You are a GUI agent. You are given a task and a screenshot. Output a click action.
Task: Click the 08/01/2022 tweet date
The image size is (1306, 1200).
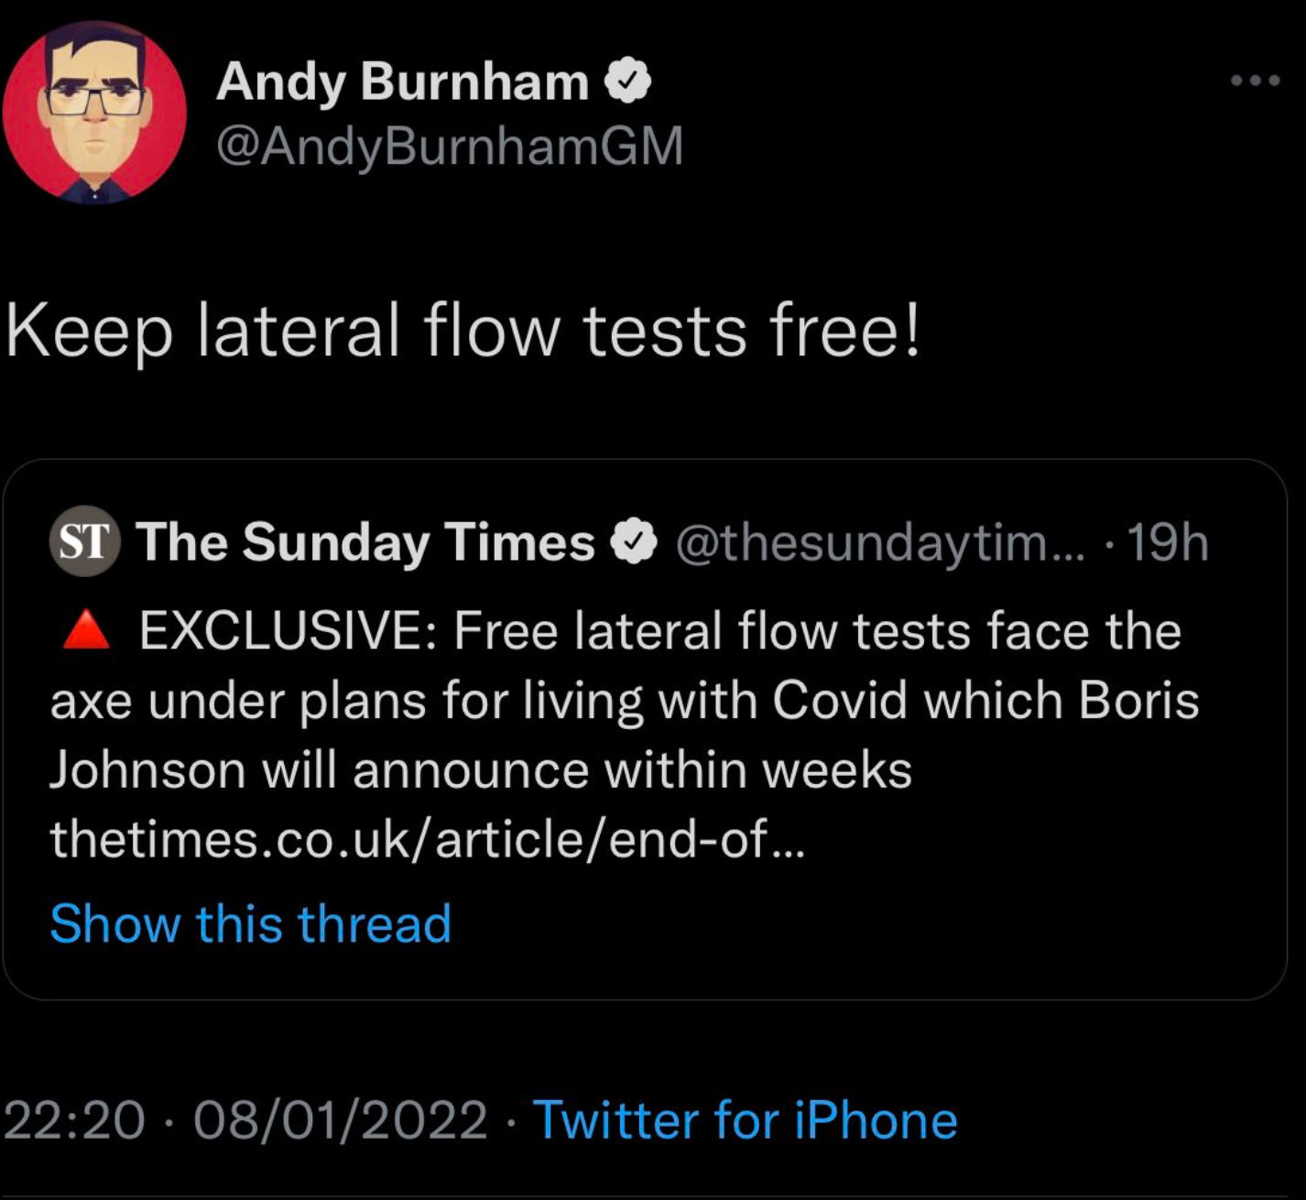(x=340, y=1119)
